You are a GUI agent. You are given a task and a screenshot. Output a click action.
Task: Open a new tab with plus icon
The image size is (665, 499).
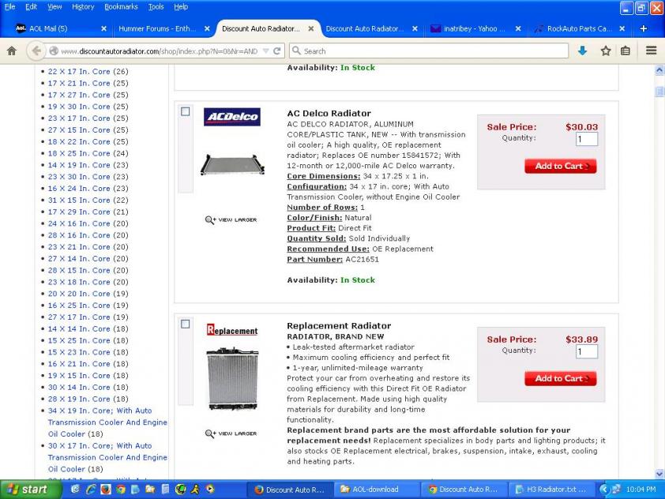coord(643,28)
